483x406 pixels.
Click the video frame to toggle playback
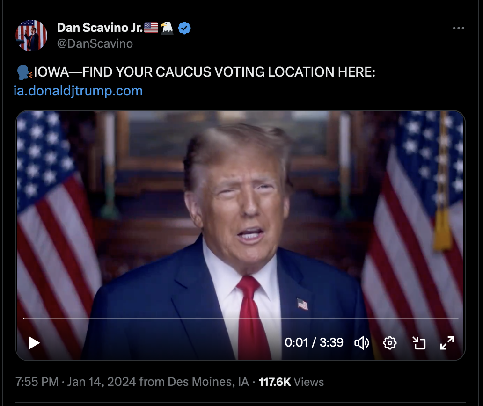240,216
